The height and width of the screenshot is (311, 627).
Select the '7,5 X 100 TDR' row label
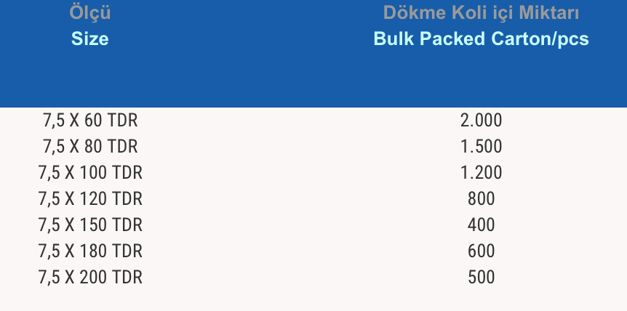pyautogui.click(x=90, y=173)
